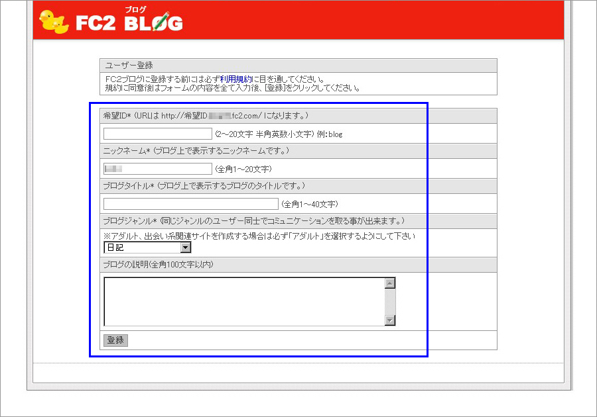597x417 pixels.
Task: Click the yellow duck mascot icon
Action: click(54, 22)
